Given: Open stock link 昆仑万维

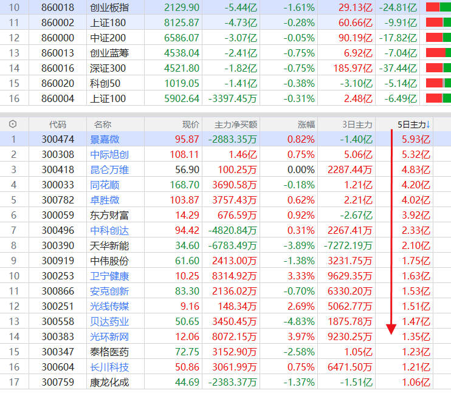Looking at the screenshot, I should [x=109, y=170].
